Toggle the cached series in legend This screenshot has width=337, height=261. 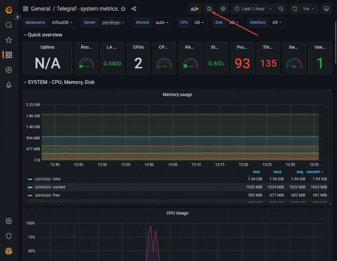pyautogui.click(x=59, y=187)
